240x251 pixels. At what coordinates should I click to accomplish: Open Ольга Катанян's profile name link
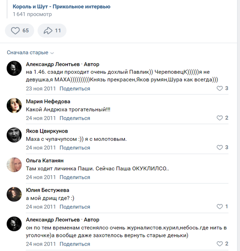point(45,160)
